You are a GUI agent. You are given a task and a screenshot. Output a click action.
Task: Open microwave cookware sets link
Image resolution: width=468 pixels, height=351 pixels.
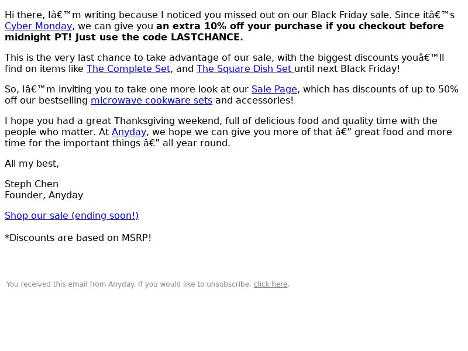(x=152, y=101)
